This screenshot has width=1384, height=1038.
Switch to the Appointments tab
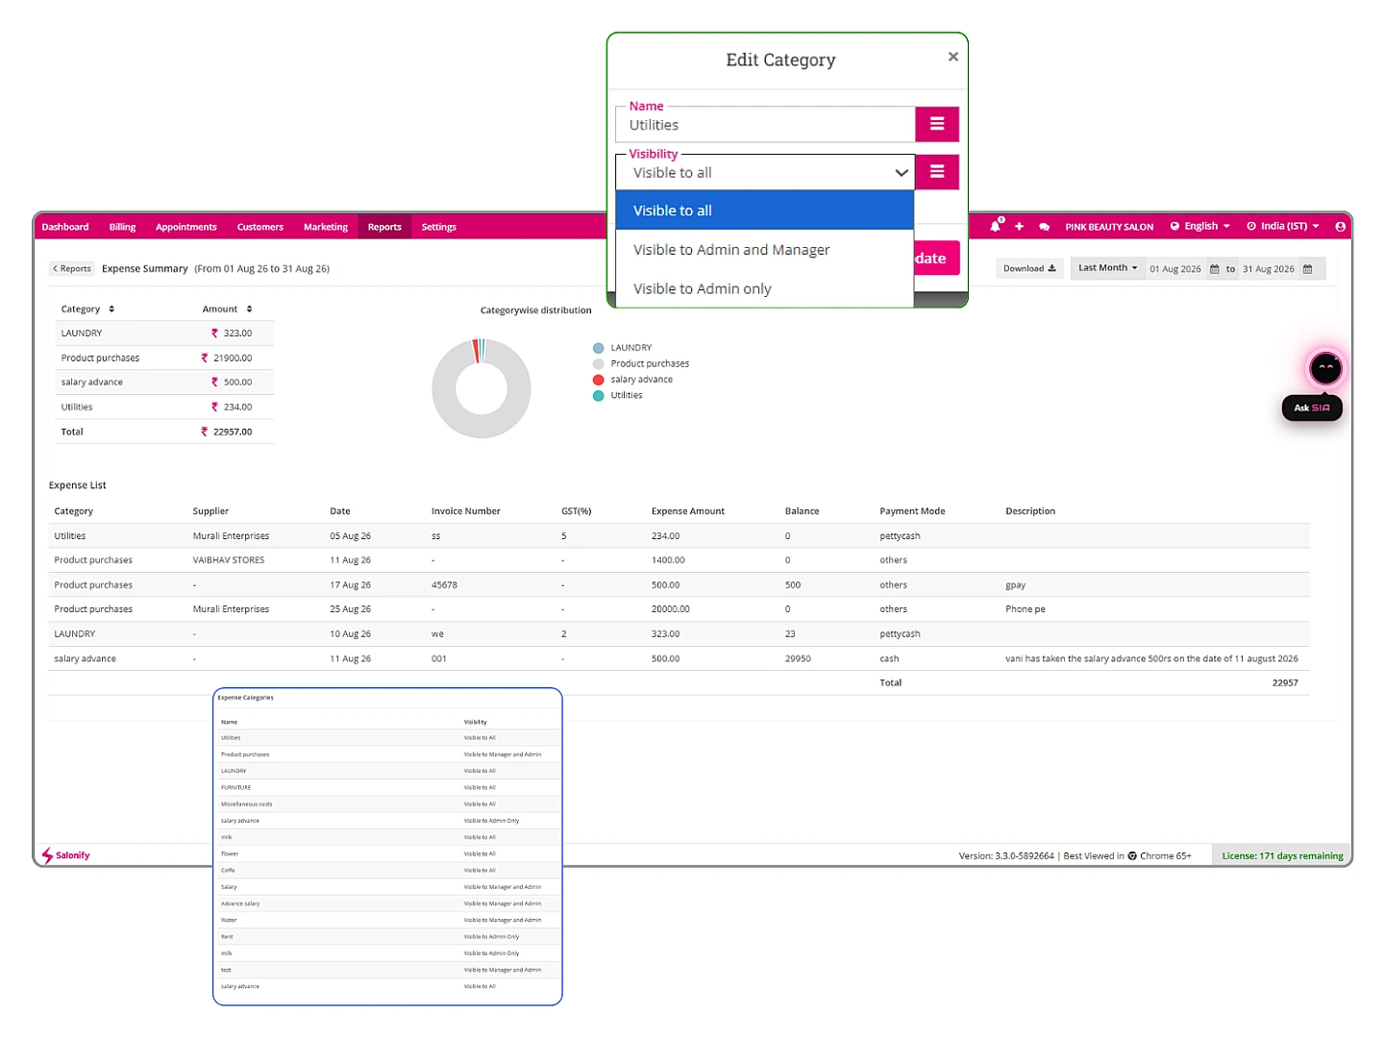click(x=186, y=227)
